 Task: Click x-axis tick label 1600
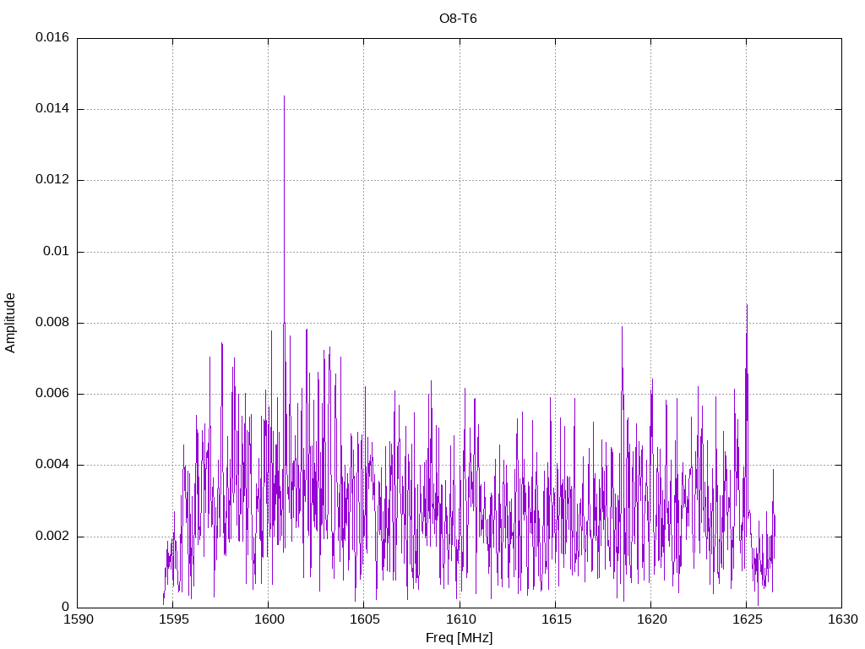point(269,619)
